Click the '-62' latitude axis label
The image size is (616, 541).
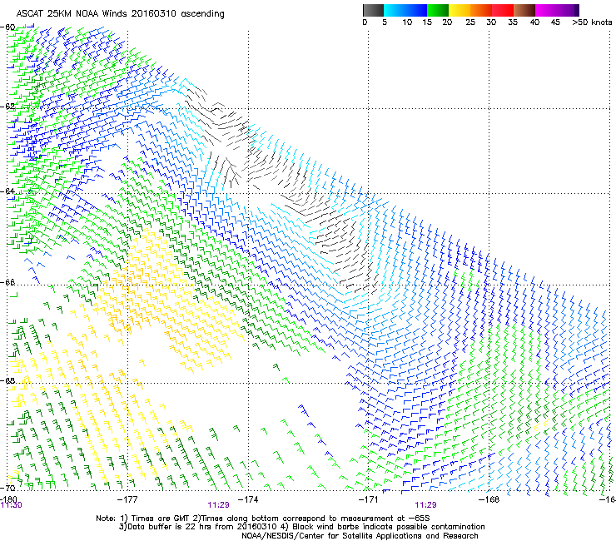pos(7,107)
